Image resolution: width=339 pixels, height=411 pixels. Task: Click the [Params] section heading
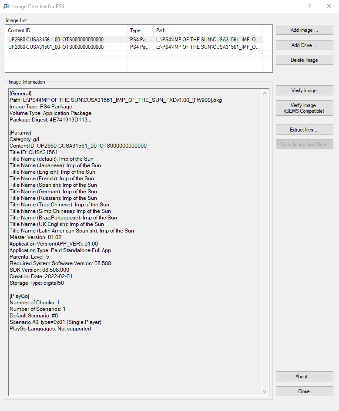pyautogui.click(x=20, y=133)
